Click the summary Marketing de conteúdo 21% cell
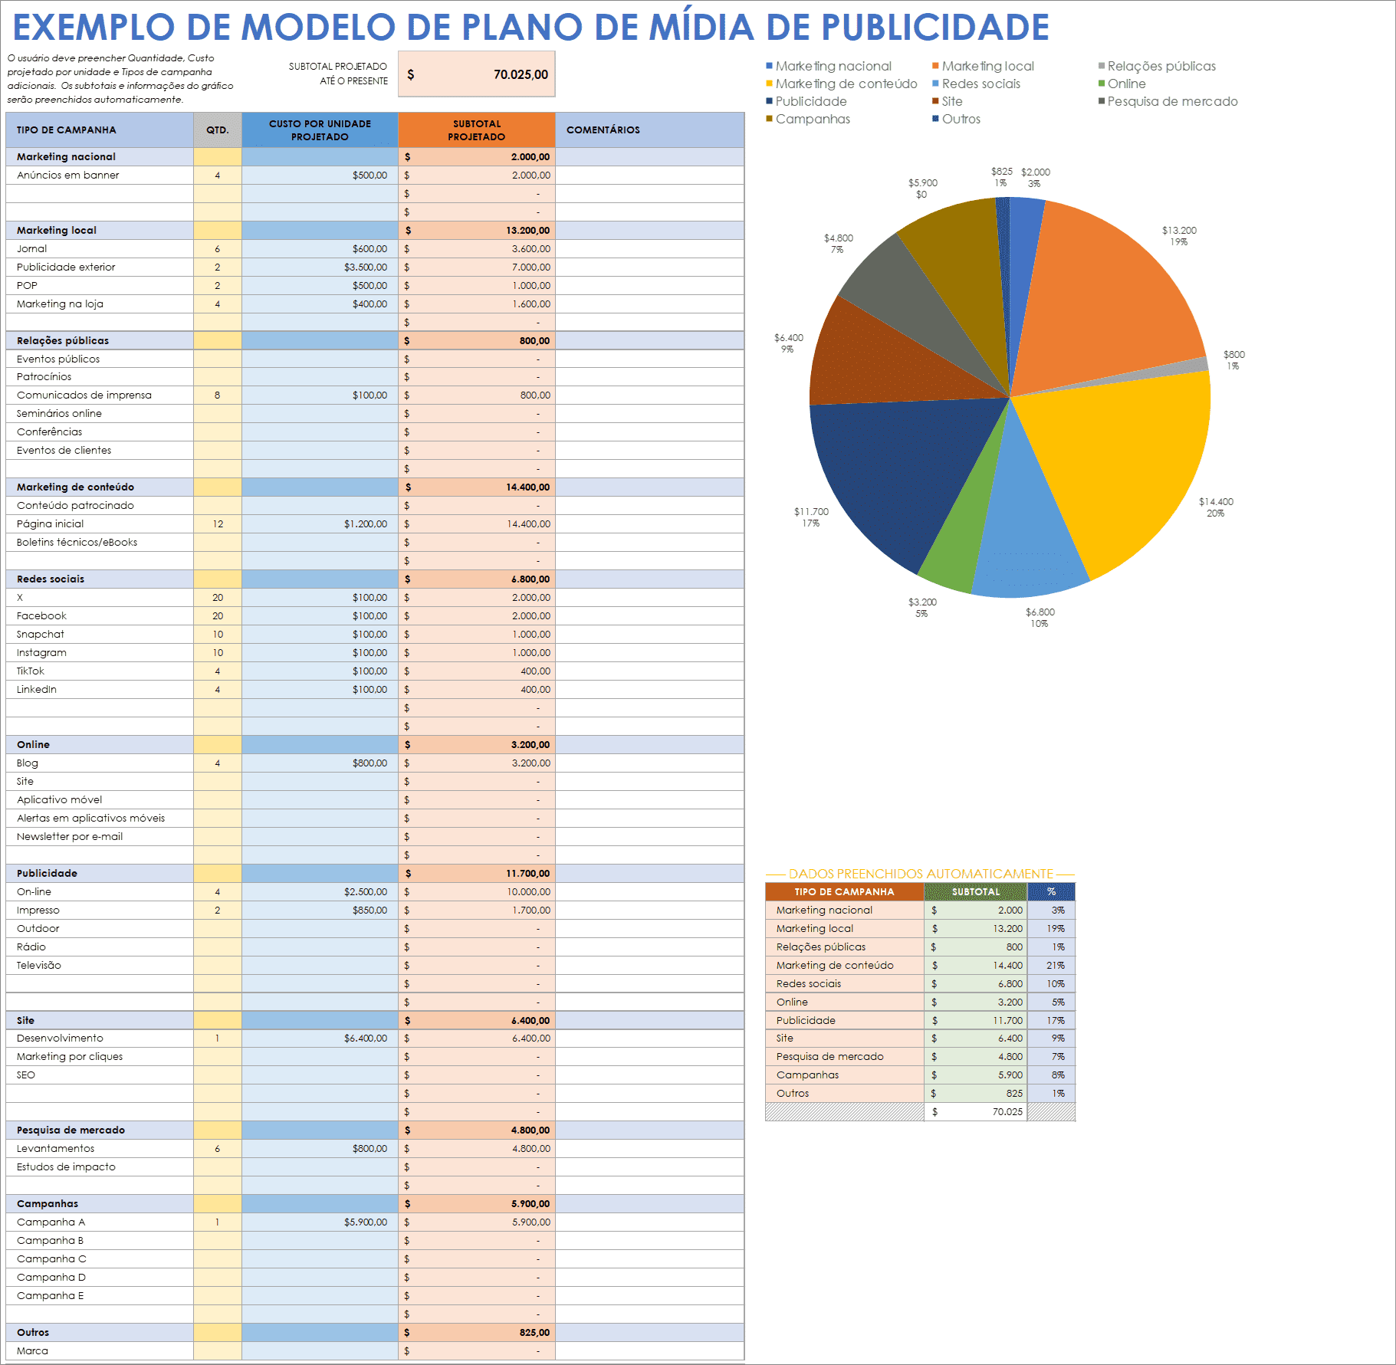The image size is (1396, 1365). click(x=1051, y=965)
